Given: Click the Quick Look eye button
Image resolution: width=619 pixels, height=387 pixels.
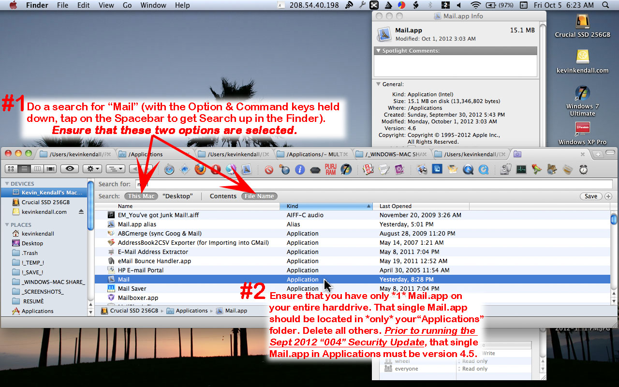Looking at the screenshot, I should [x=70, y=169].
